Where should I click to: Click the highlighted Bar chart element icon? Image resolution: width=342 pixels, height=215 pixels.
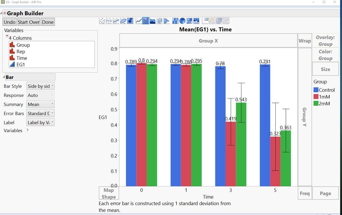pos(145,21)
